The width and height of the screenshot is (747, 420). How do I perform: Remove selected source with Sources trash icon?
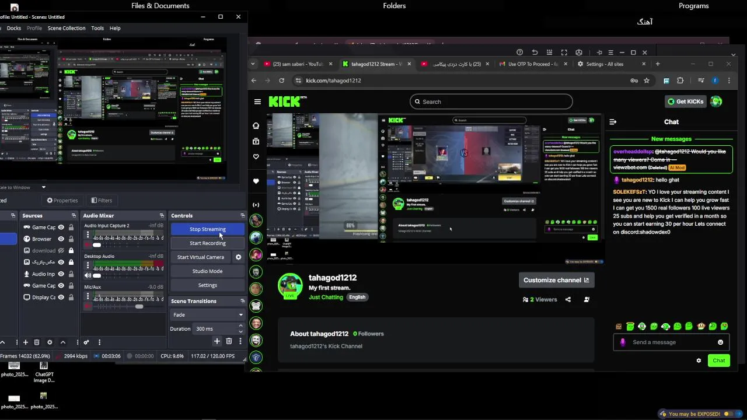pyautogui.click(x=37, y=342)
